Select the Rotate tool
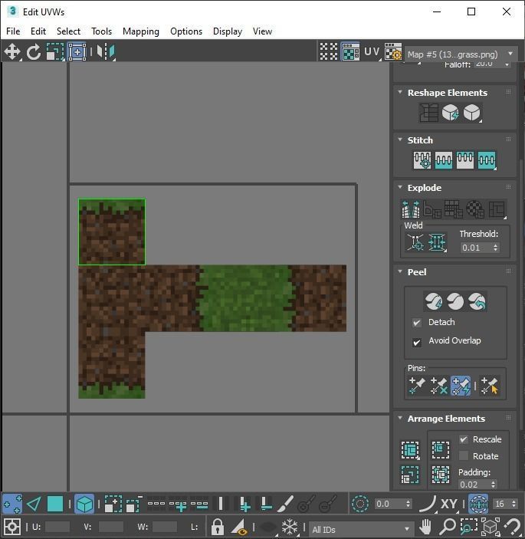Image resolution: width=525 pixels, height=539 pixels. pos(34,52)
